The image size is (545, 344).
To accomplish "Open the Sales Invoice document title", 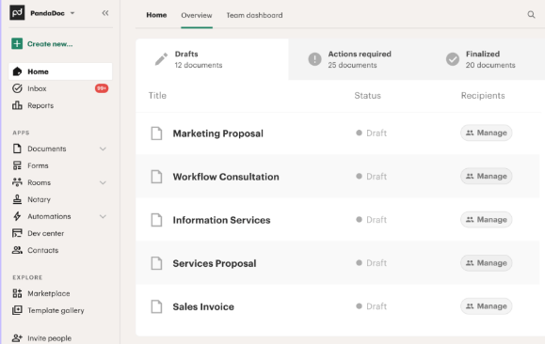I will point(203,306).
